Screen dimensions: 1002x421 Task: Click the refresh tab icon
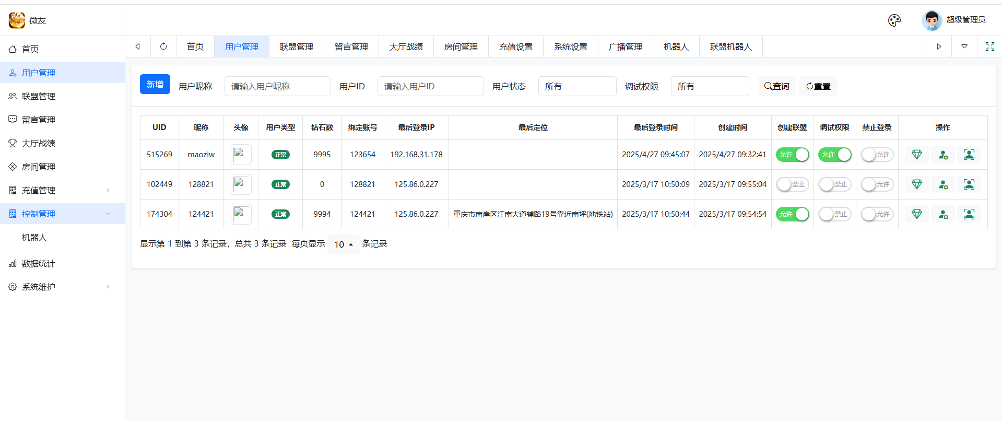click(163, 46)
